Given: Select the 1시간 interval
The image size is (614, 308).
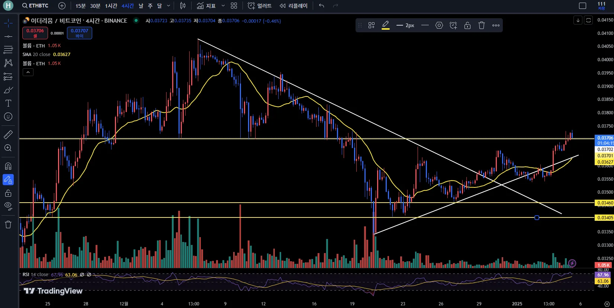Looking at the screenshot, I should [x=111, y=6].
